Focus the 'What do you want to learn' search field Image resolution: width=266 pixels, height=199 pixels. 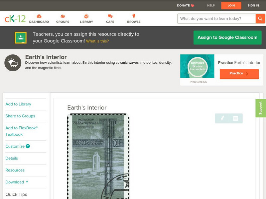click(216, 19)
